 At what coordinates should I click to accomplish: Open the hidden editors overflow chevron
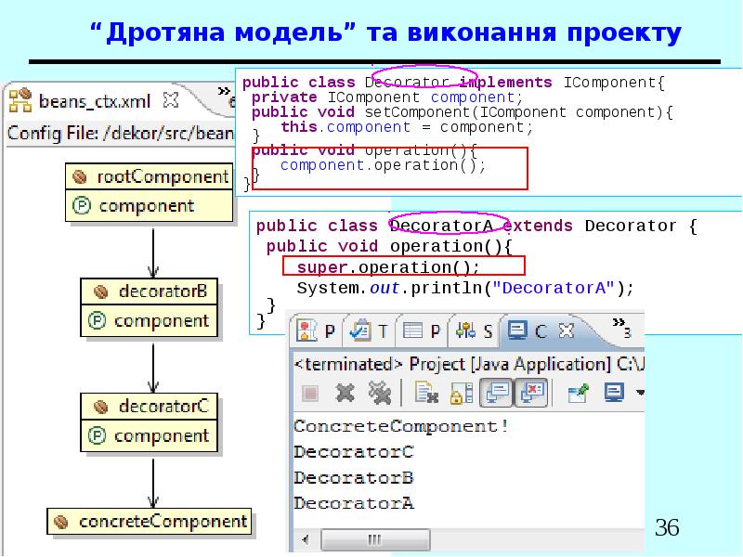click(225, 93)
